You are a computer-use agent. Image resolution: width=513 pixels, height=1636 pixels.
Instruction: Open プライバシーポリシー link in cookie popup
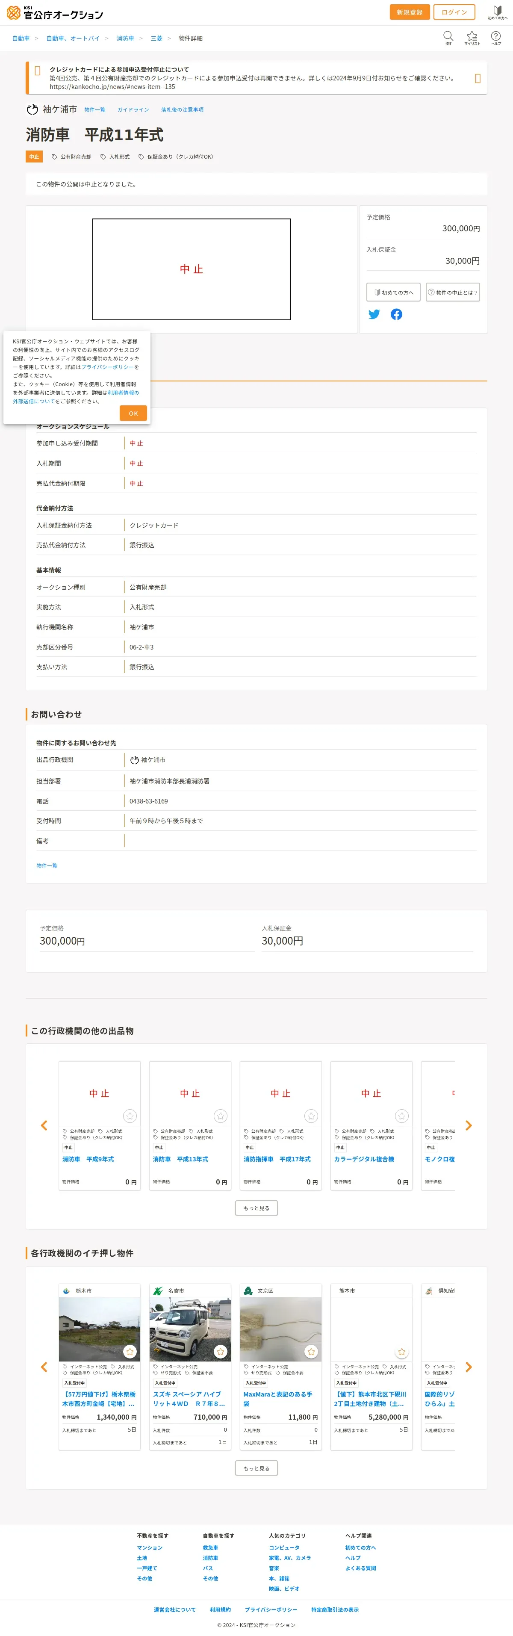[x=107, y=367]
